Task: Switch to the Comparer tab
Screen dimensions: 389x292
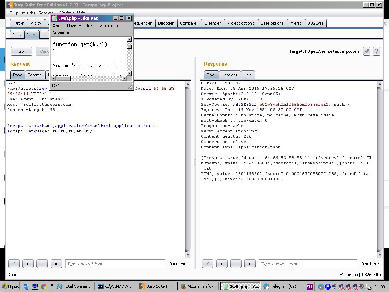Action: 189,23
